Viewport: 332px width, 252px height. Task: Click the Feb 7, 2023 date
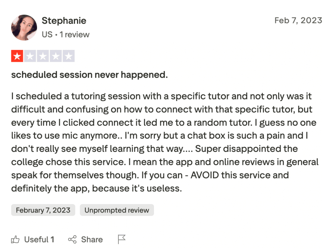(x=298, y=20)
